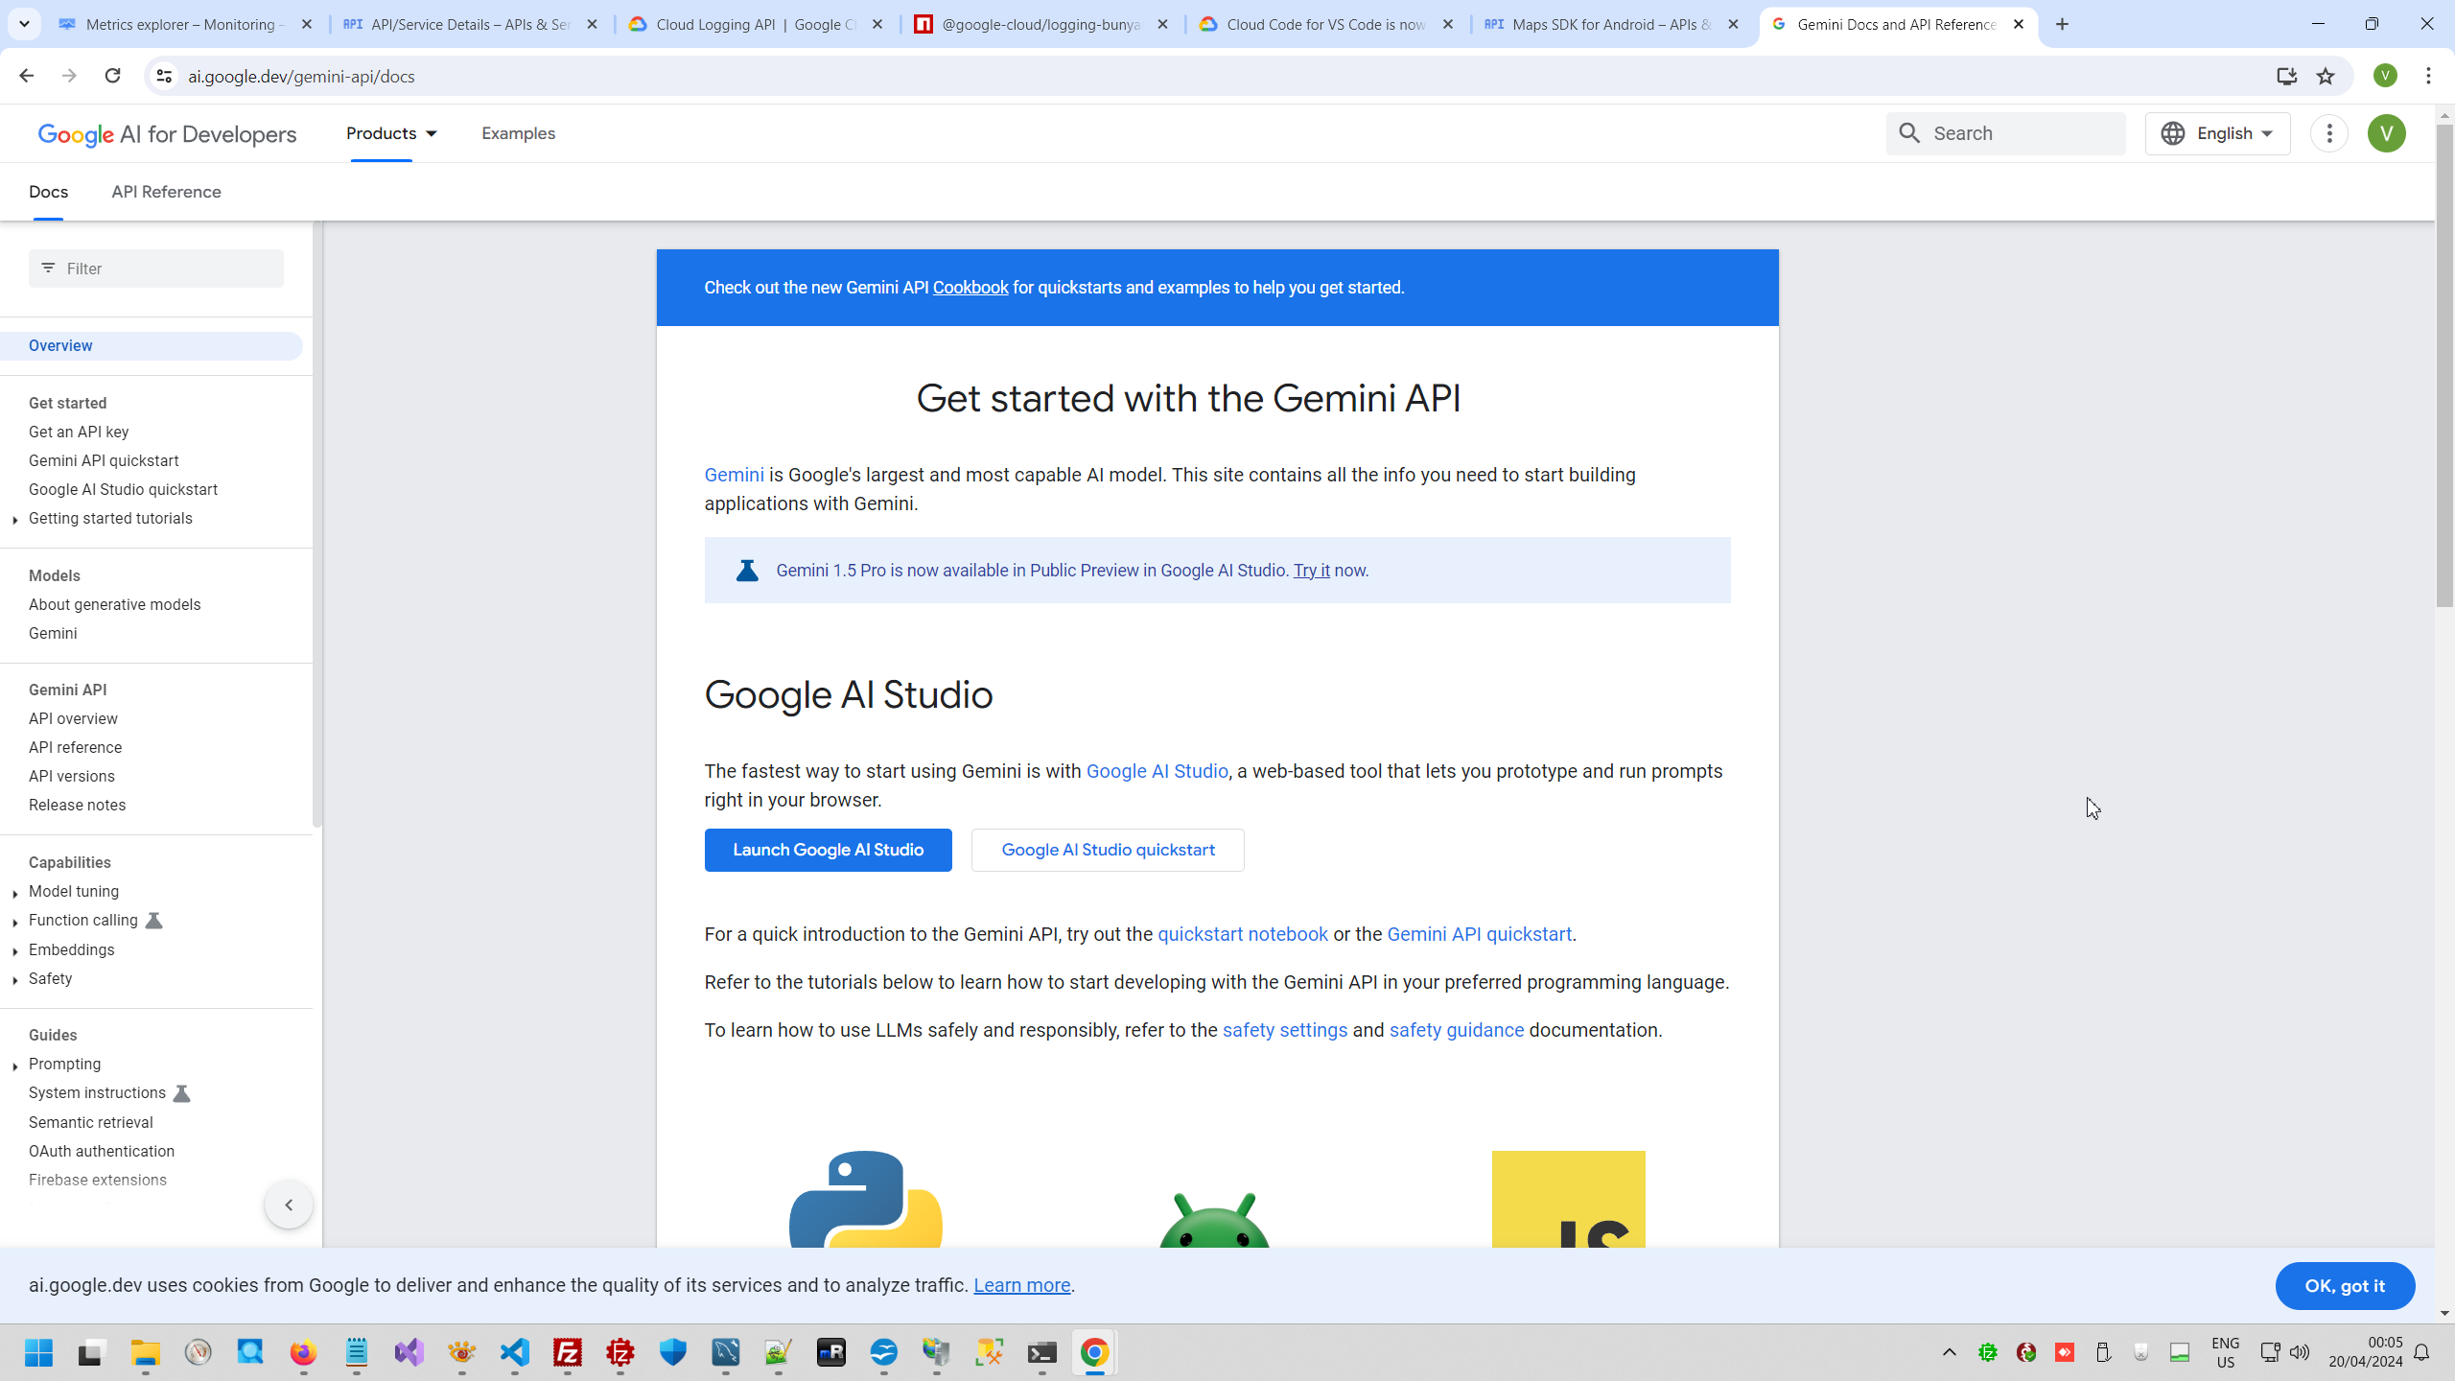Image resolution: width=2455 pixels, height=1381 pixels.
Task: Click the Launch Google AI Studio button
Action: coord(828,850)
